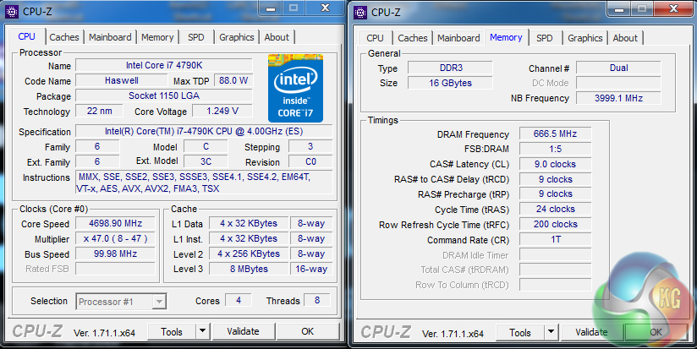Click Validate button in right CPU-Z window
697x349 pixels.
(x=591, y=333)
